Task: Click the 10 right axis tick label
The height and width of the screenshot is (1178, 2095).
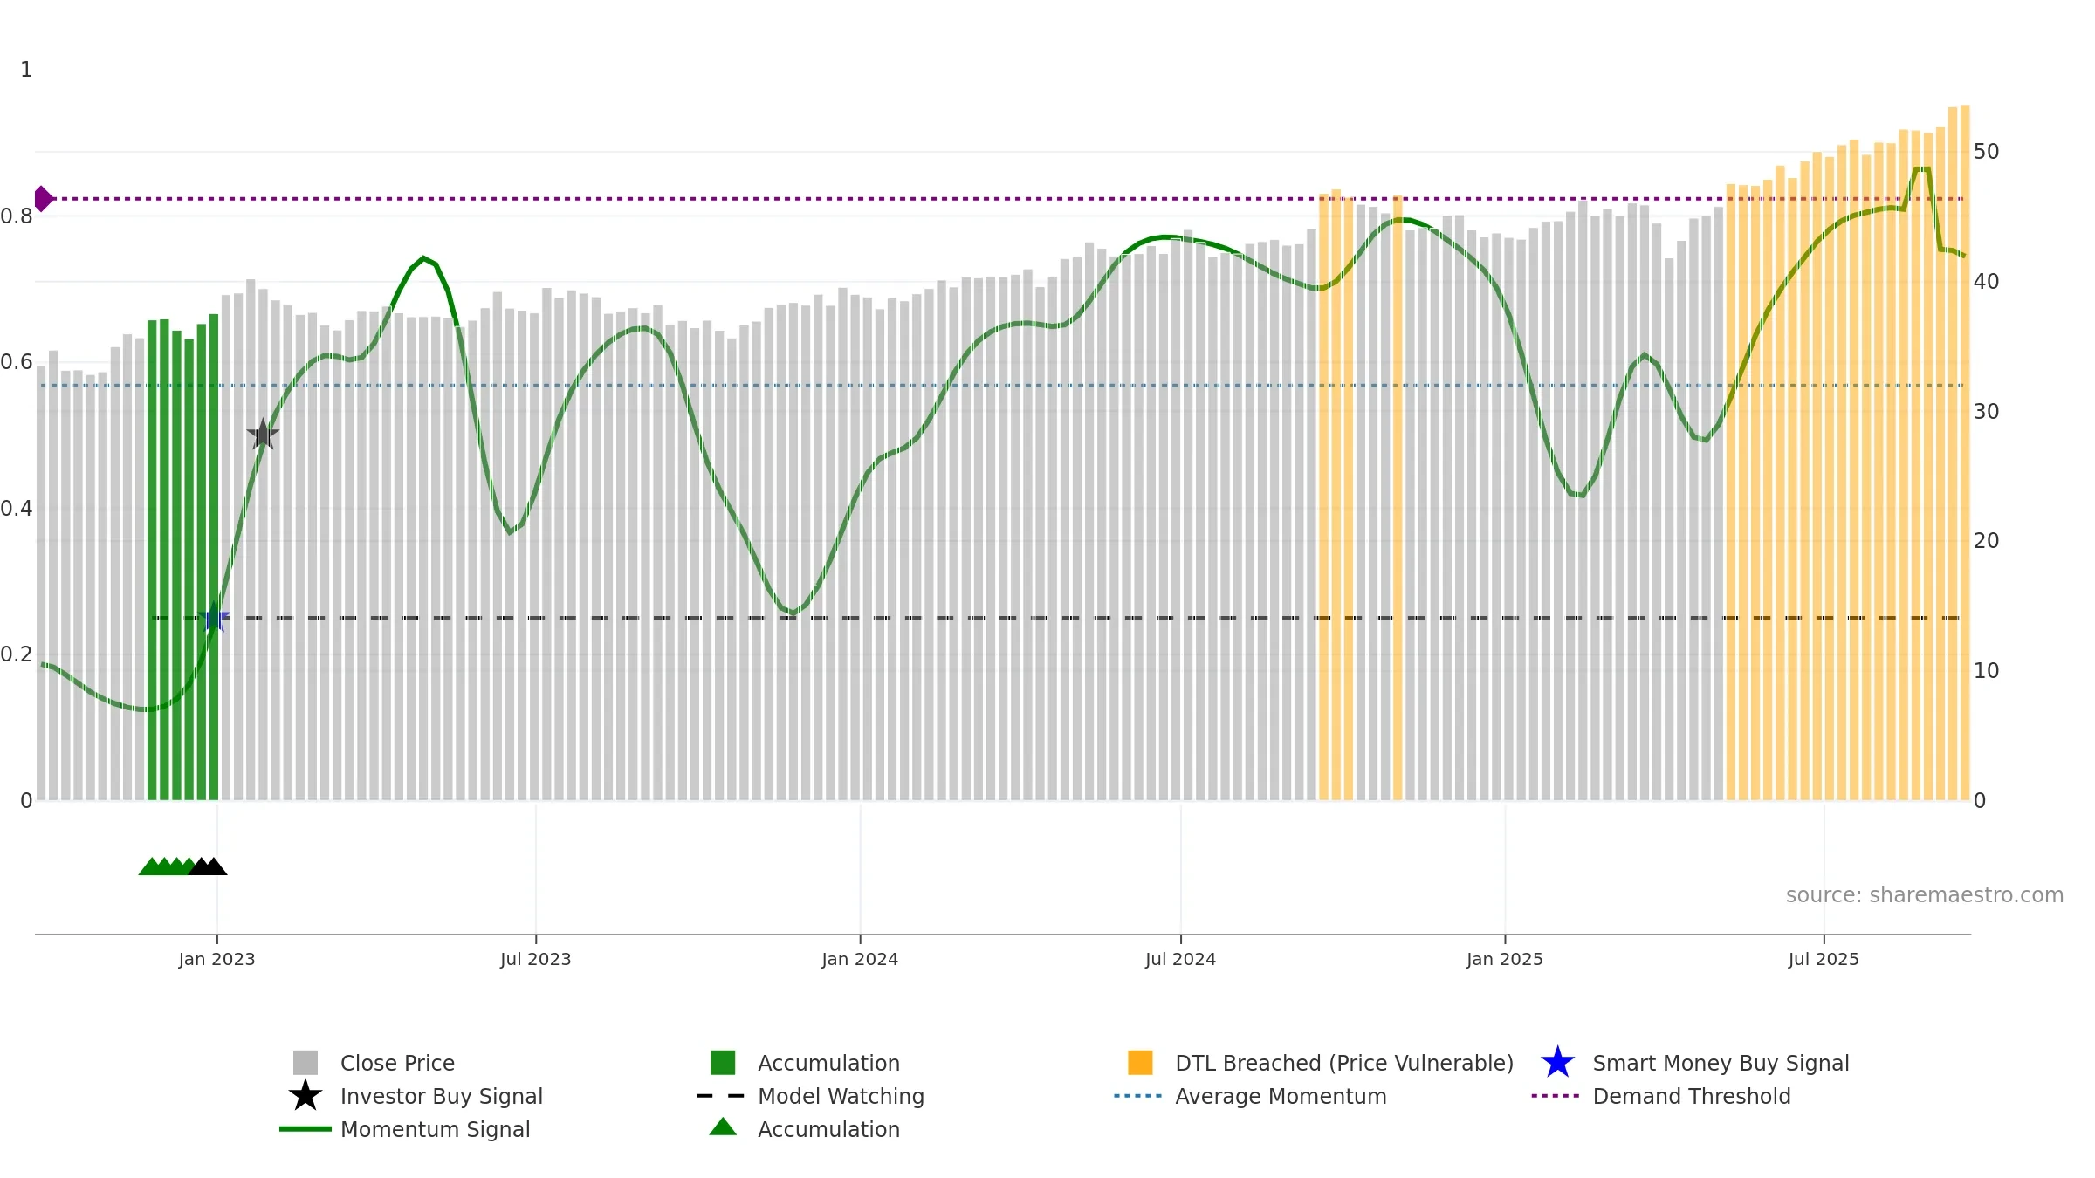Action: coord(1986,671)
